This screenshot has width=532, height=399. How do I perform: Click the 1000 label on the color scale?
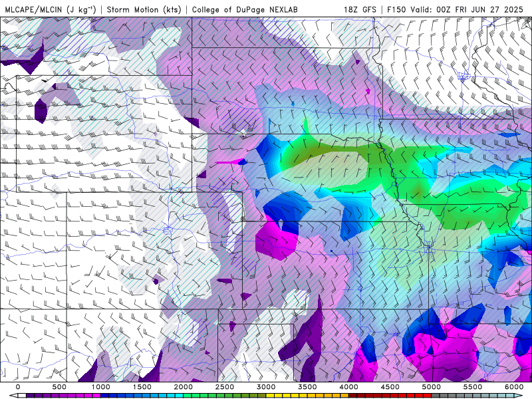point(100,387)
